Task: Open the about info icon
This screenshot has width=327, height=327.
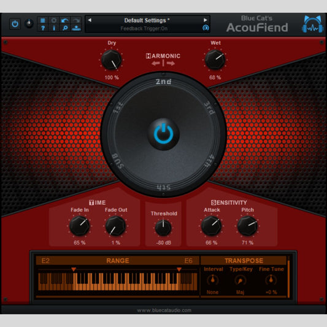Action: (54, 28)
